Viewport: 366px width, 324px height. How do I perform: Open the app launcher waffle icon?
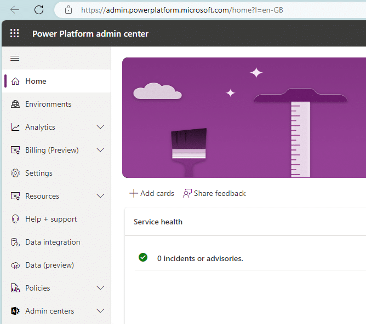pos(15,33)
